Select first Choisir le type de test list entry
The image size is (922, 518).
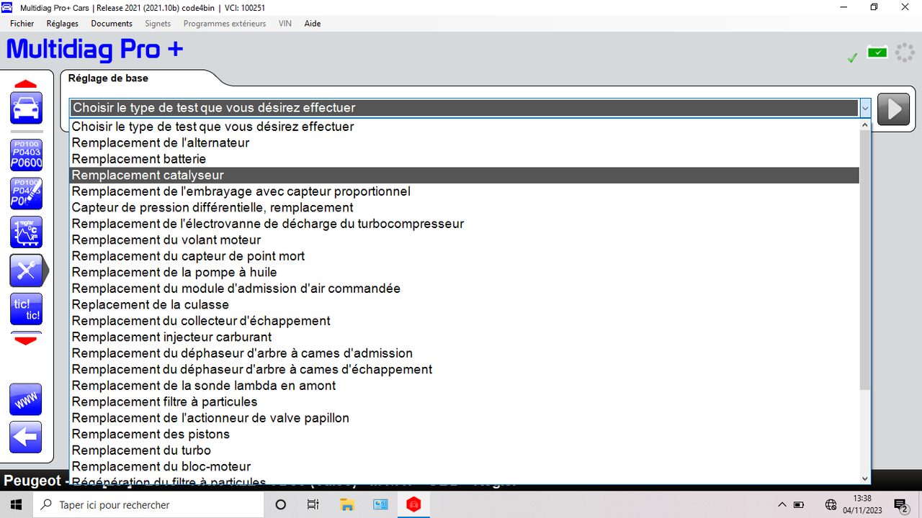[x=465, y=127]
